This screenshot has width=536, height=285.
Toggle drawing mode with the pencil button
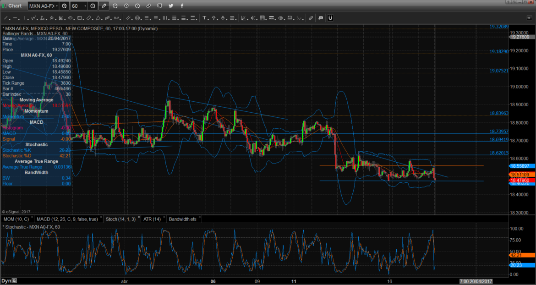point(104,6)
